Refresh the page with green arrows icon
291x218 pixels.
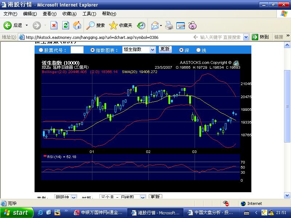65,25
